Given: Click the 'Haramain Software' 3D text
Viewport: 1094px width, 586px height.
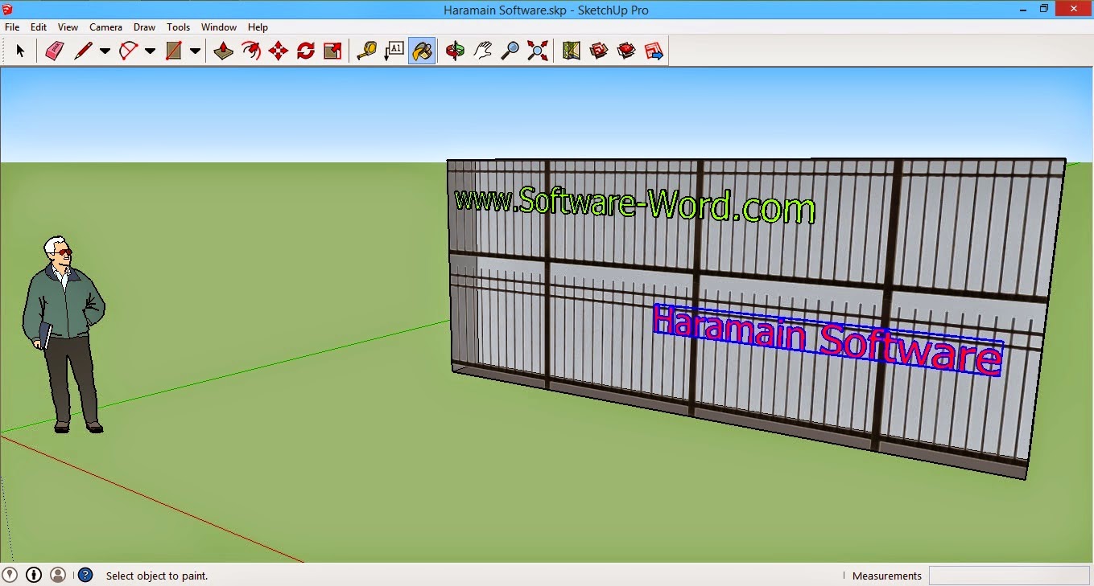Looking at the screenshot, I should 828,340.
